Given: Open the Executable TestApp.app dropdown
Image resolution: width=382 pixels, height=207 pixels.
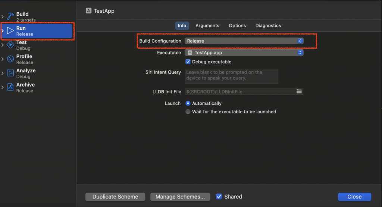Looking at the screenshot, I should 244,53.
